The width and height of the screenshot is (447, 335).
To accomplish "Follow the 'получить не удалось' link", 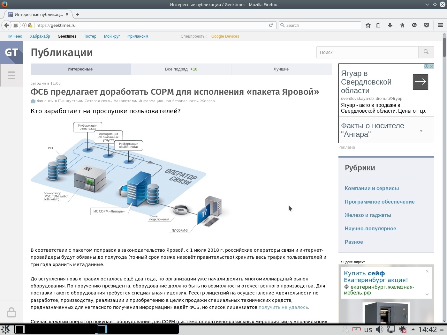I will tap(283, 307).
